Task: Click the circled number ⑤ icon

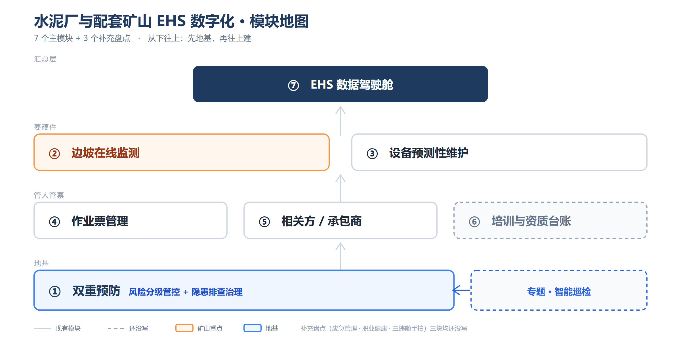Action: click(264, 222)
